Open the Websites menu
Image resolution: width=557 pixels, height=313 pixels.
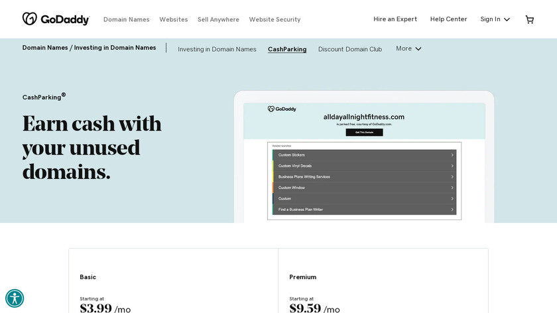pos(173,19)
